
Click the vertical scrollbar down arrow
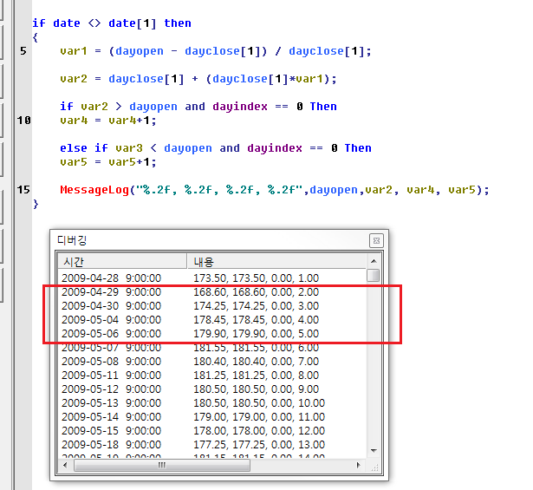point(373,450)
